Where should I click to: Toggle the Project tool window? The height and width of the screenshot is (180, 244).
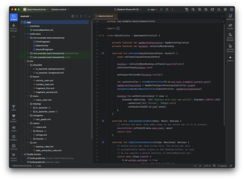pos(14,17)
